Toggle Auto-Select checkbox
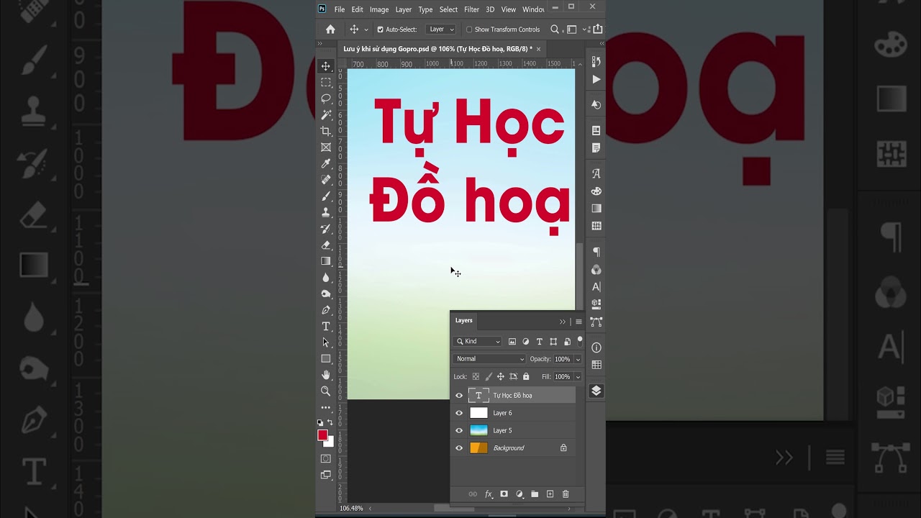This screenshot has height=518, width=921. tap(380, 29)
